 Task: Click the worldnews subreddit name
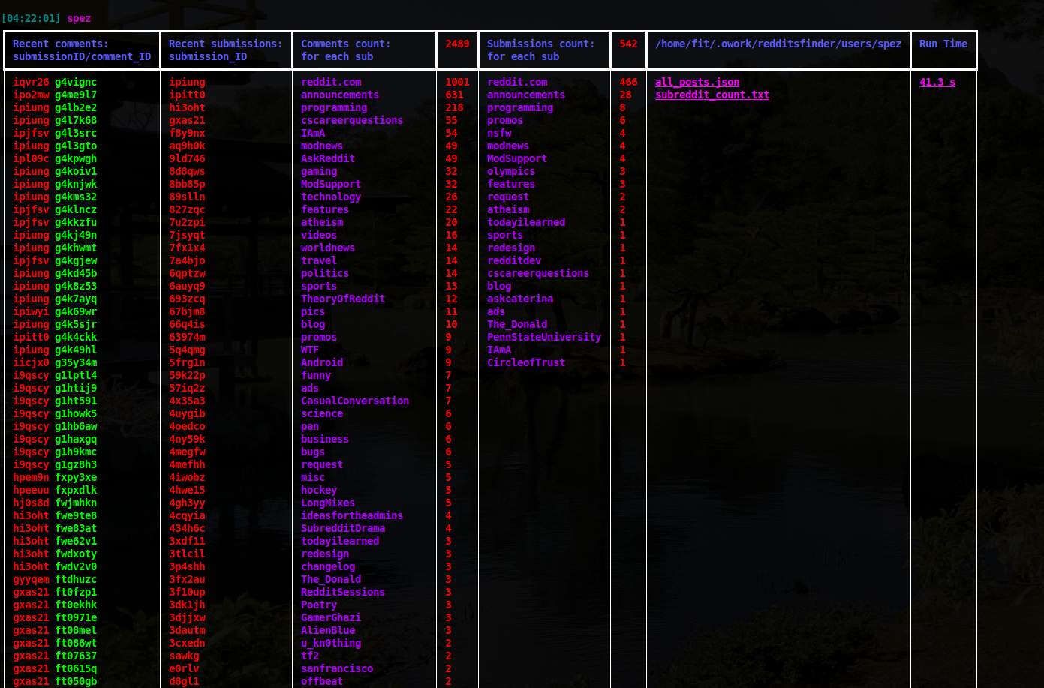[328, 248]
